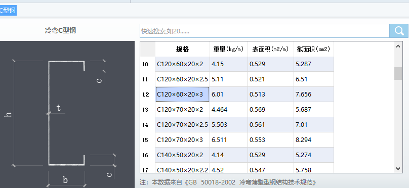Viewport: 409px width, 188px height.
Task: Select the C120×60×20×3 spec cell
Action: tap(182, 95)
